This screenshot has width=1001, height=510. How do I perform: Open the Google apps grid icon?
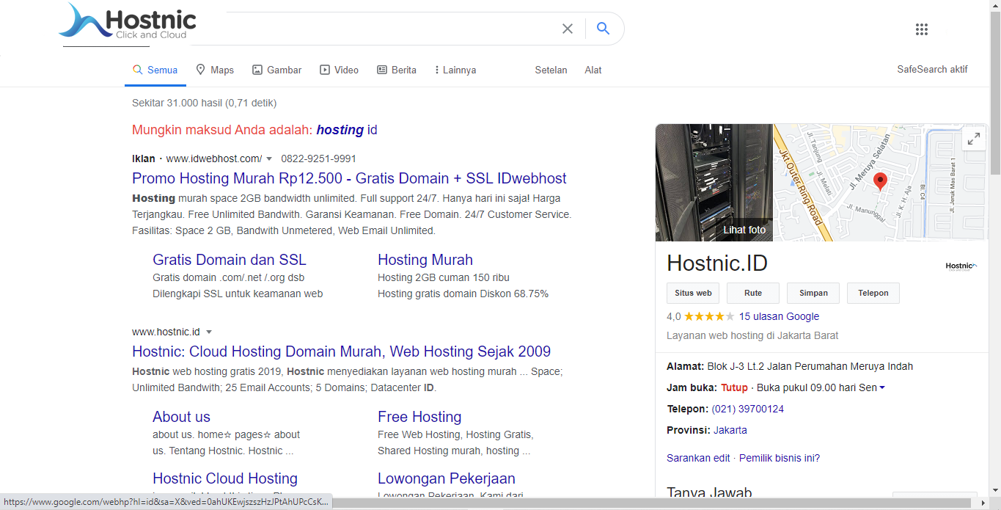pos(922,29)
